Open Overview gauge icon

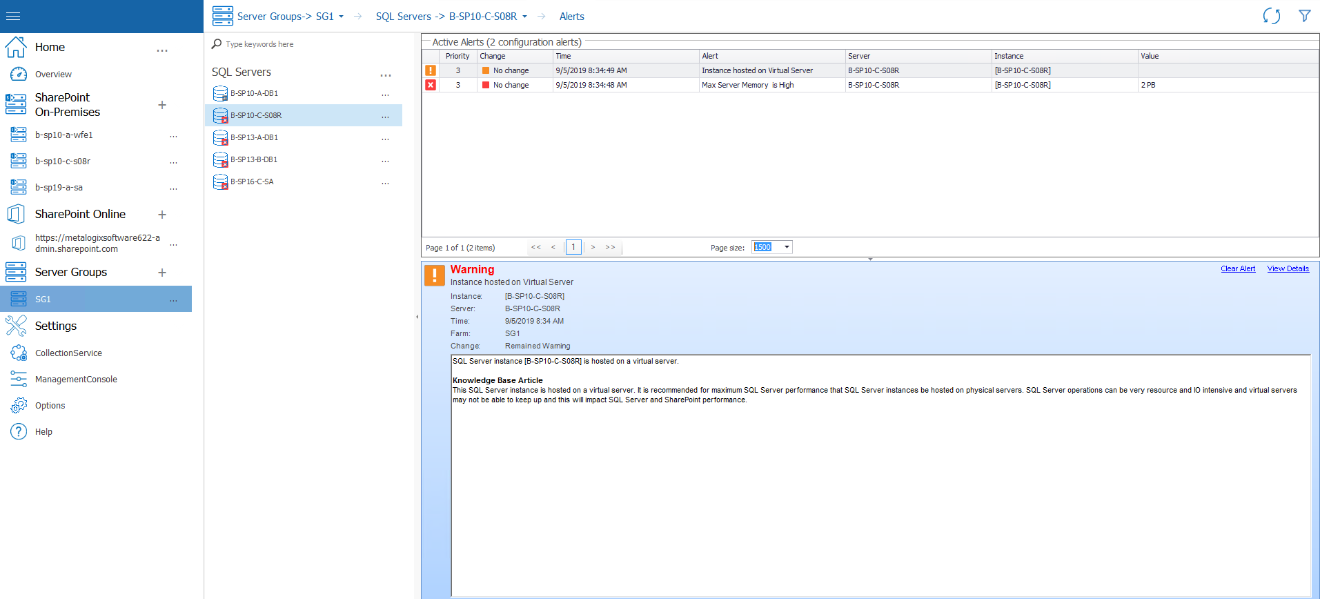click(19, 74)
